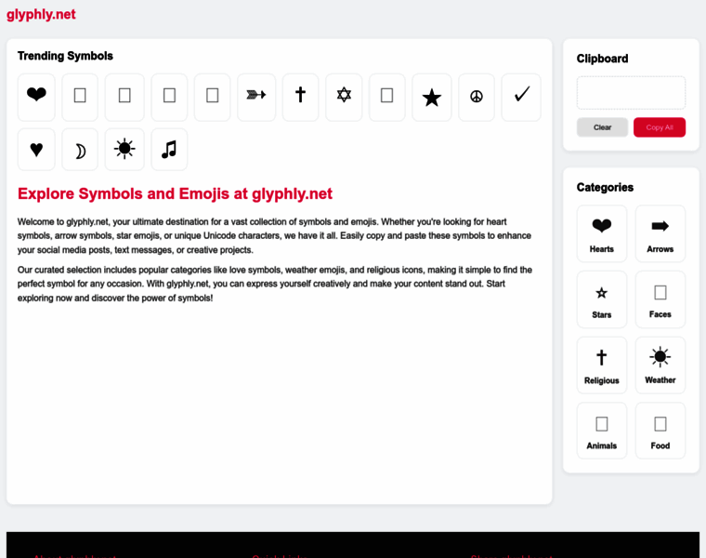Viewport: 706px width, 558px height.
Task: Select the heart suit symbol
Action: click(36, 150)
